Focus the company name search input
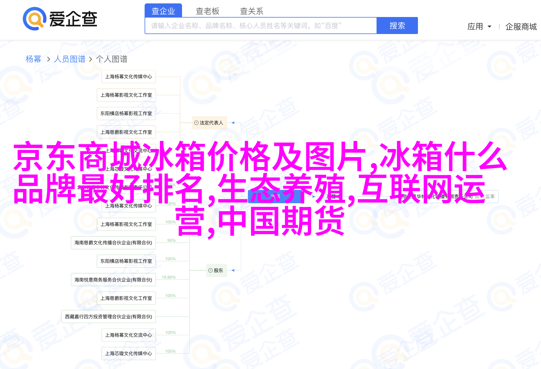 (x=261, y=26)
